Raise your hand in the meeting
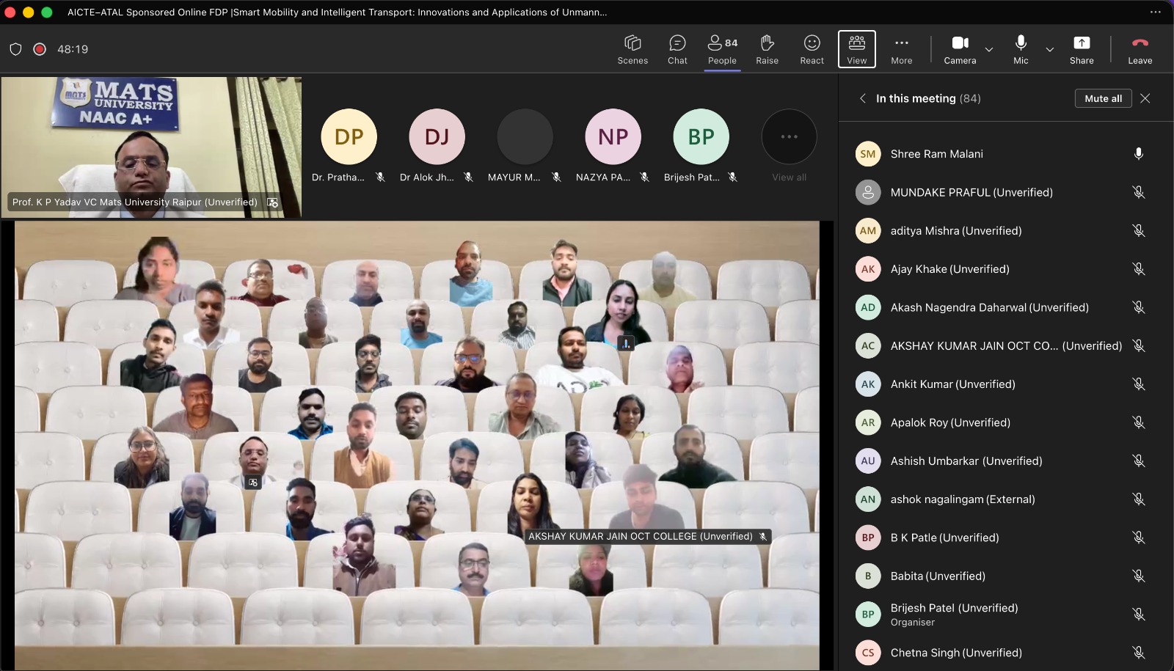 tap(767, 49)
